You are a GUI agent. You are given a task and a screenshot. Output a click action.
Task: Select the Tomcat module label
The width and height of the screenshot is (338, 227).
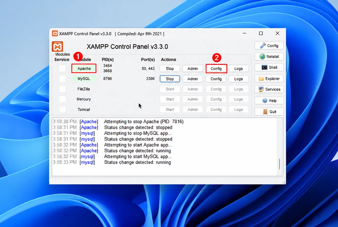pos(84,109)
